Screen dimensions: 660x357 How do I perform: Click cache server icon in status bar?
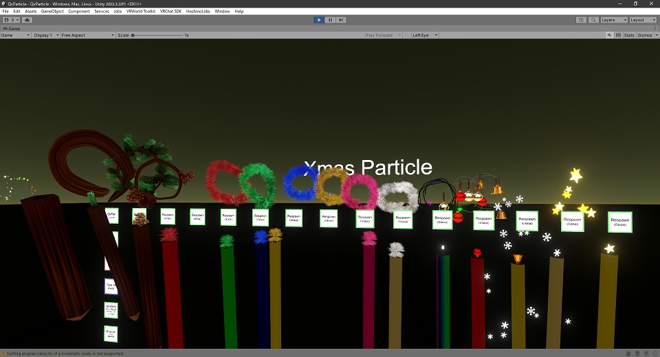(x=637, y=353)
